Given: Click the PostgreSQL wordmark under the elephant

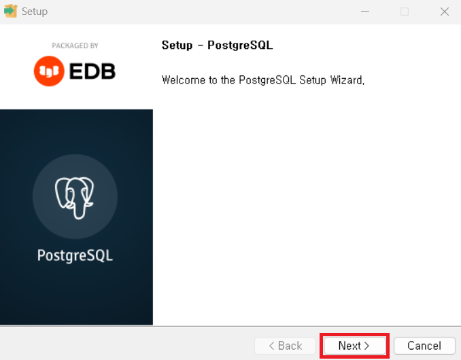Looking at the screenshot, I should point(75,255).
